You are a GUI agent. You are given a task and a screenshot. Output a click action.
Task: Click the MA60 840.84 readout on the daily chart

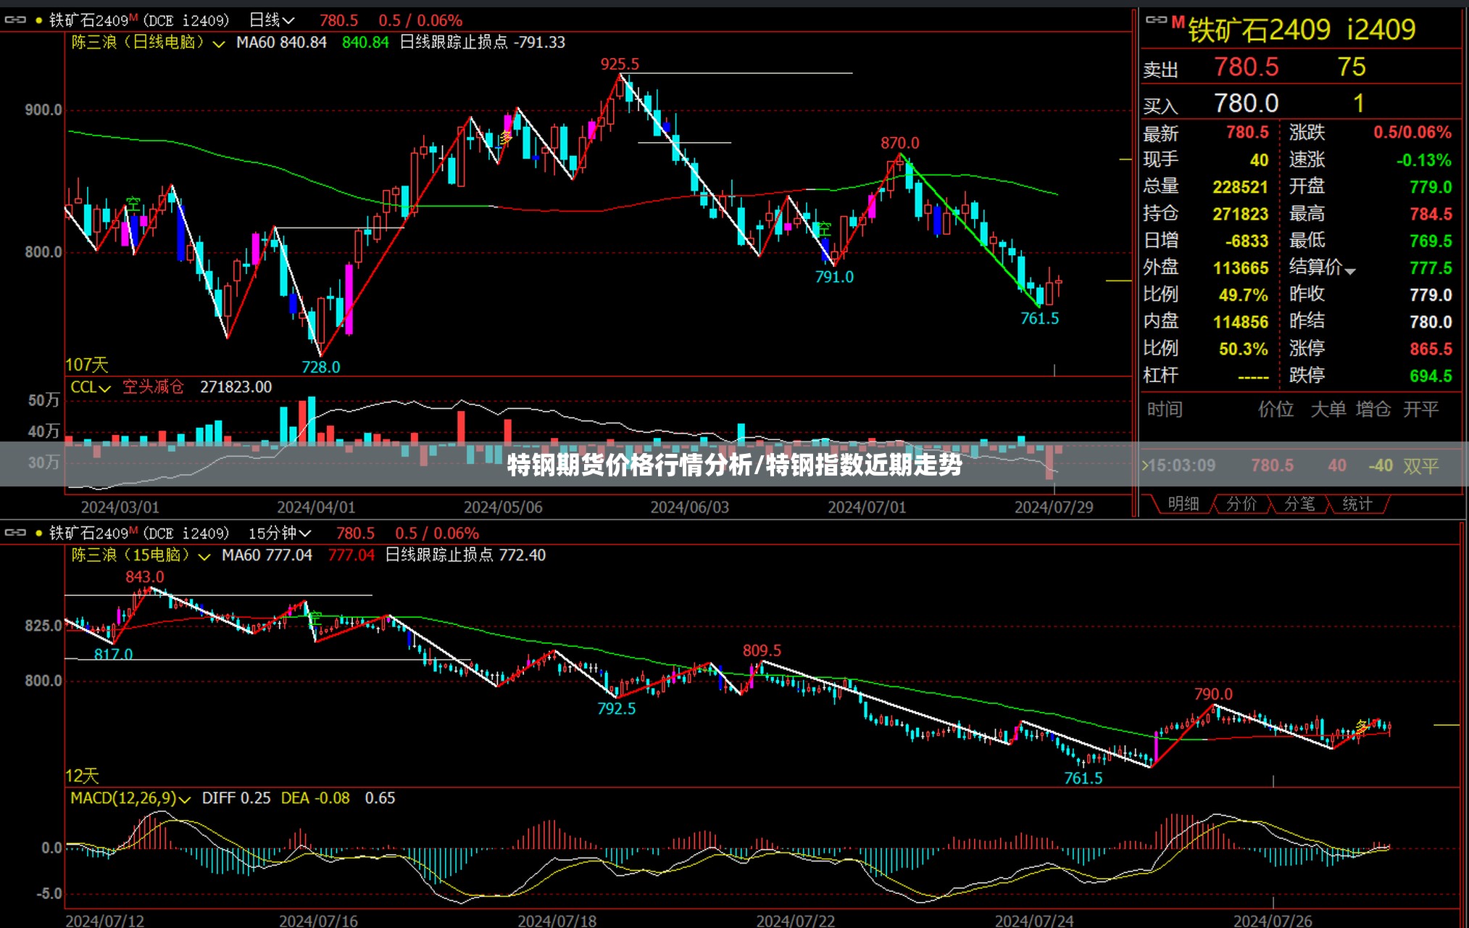pyautogui.click(x=281, y=43)
